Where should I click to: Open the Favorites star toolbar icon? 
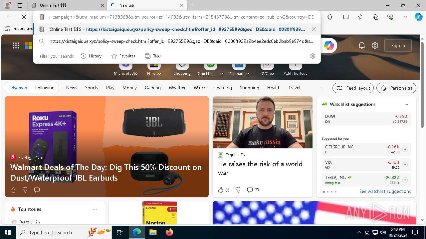[361, 17]
